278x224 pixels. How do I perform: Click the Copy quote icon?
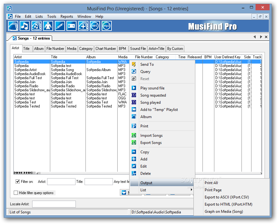pos(134,152)
